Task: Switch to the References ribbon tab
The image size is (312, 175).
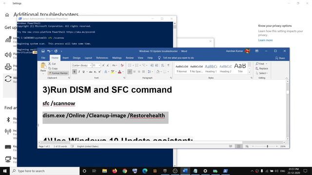Action: (102, 58)
